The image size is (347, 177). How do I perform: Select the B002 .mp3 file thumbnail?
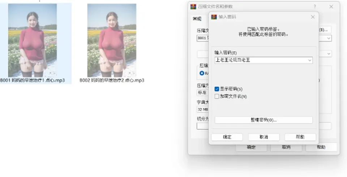pos(112,40)
